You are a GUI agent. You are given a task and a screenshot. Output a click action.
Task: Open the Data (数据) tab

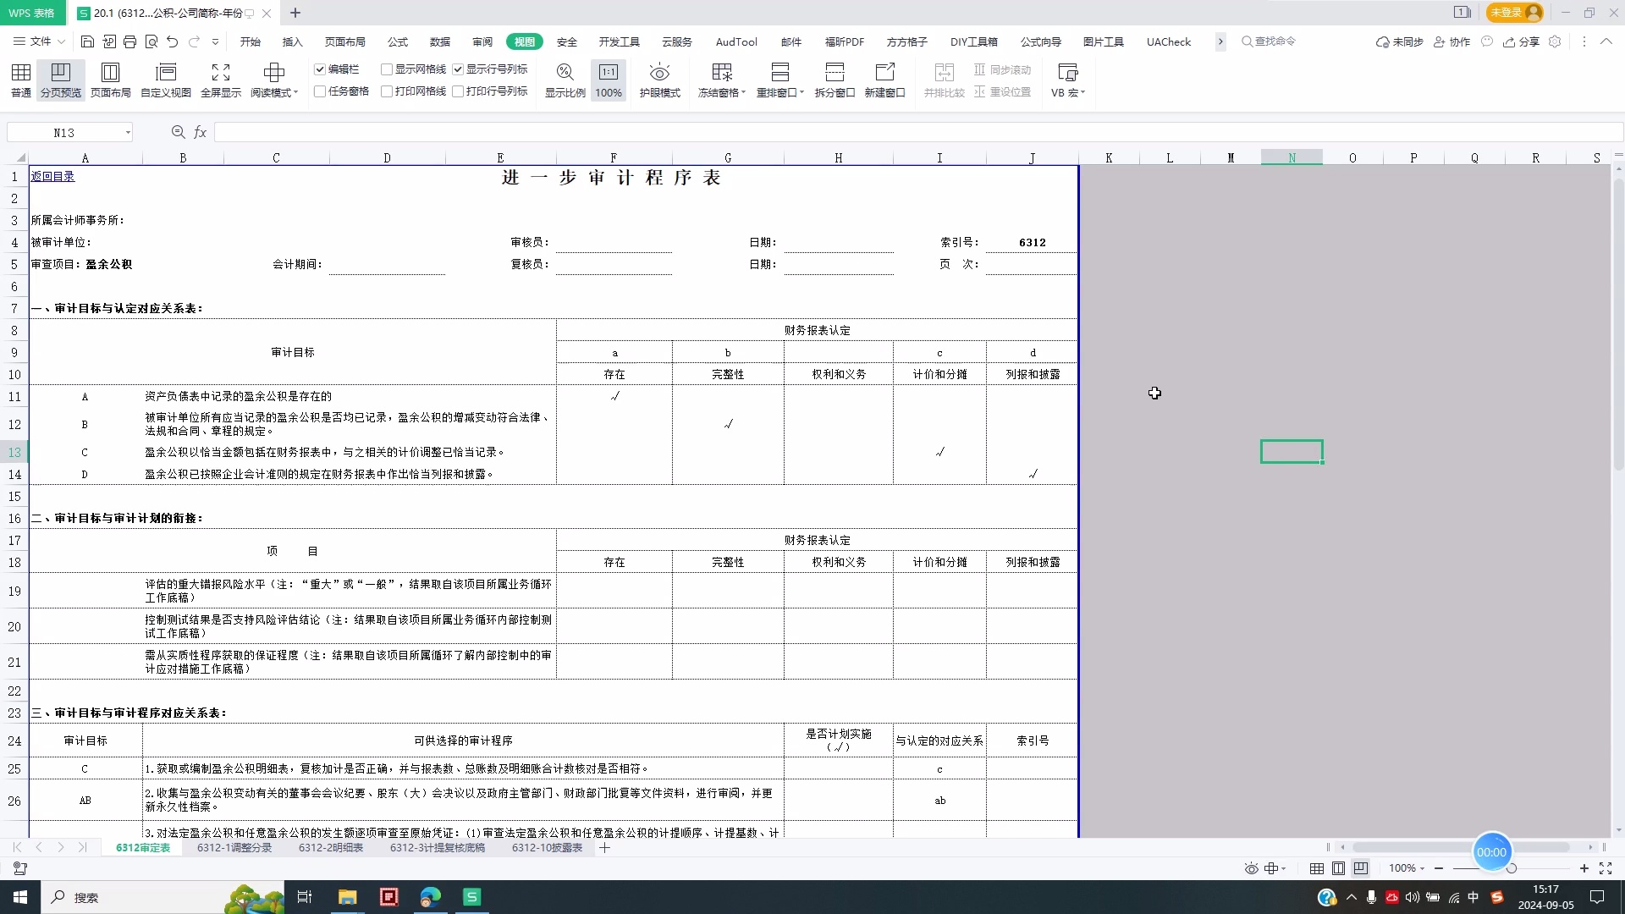pyautogui.click(x=440, y=41)
